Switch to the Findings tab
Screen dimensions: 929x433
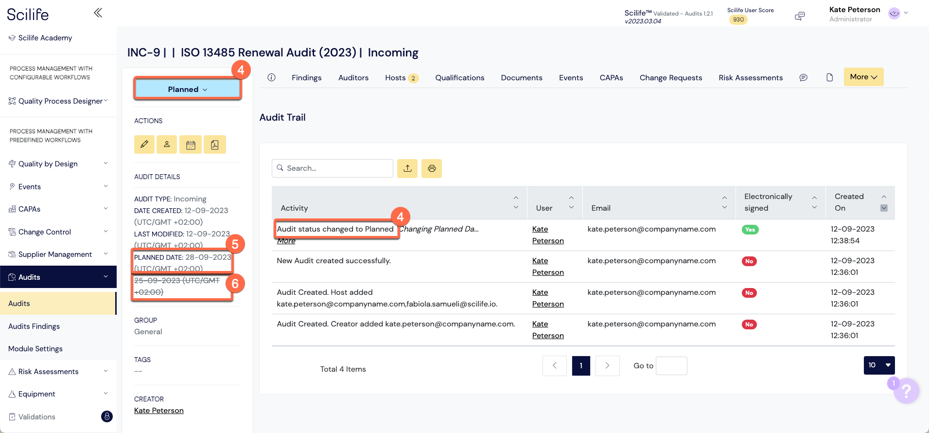tap(306, 78)
